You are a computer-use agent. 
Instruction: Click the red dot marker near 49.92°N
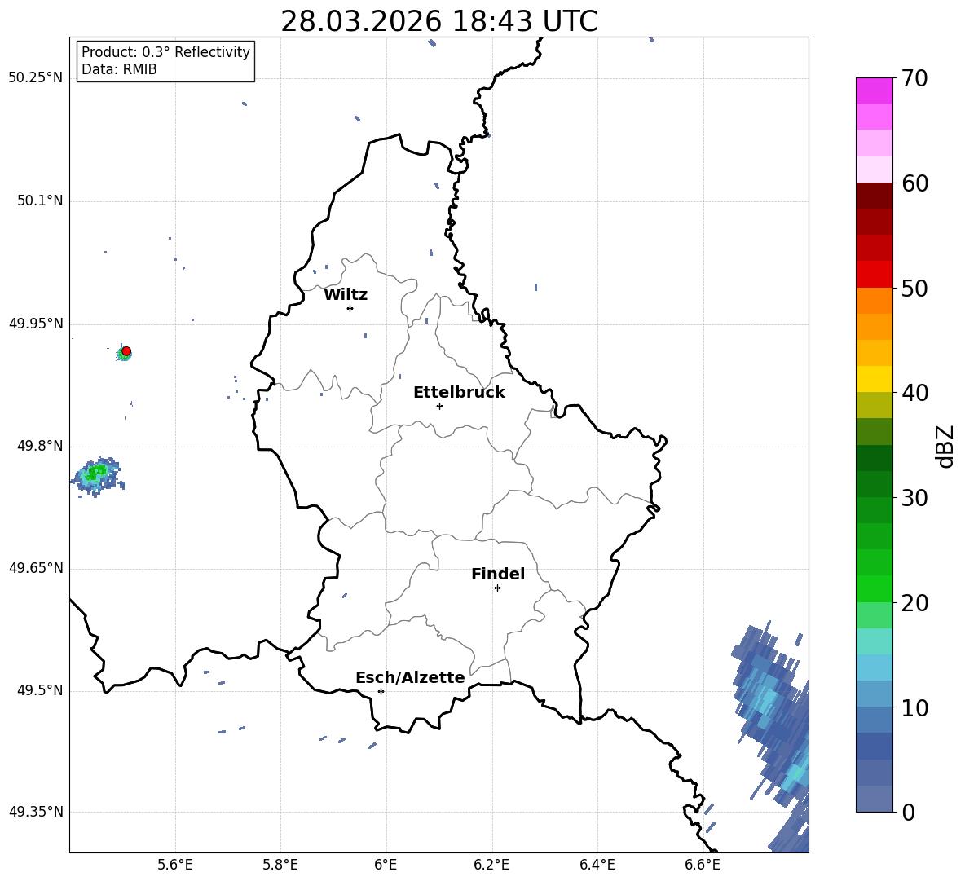pyautogui.click(x=126, y=351)
